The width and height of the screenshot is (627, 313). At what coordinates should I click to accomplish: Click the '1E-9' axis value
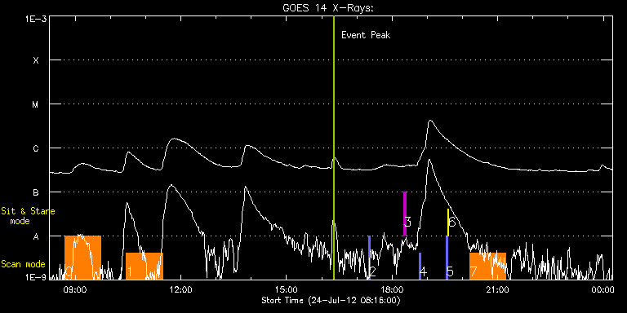[35, 277]
